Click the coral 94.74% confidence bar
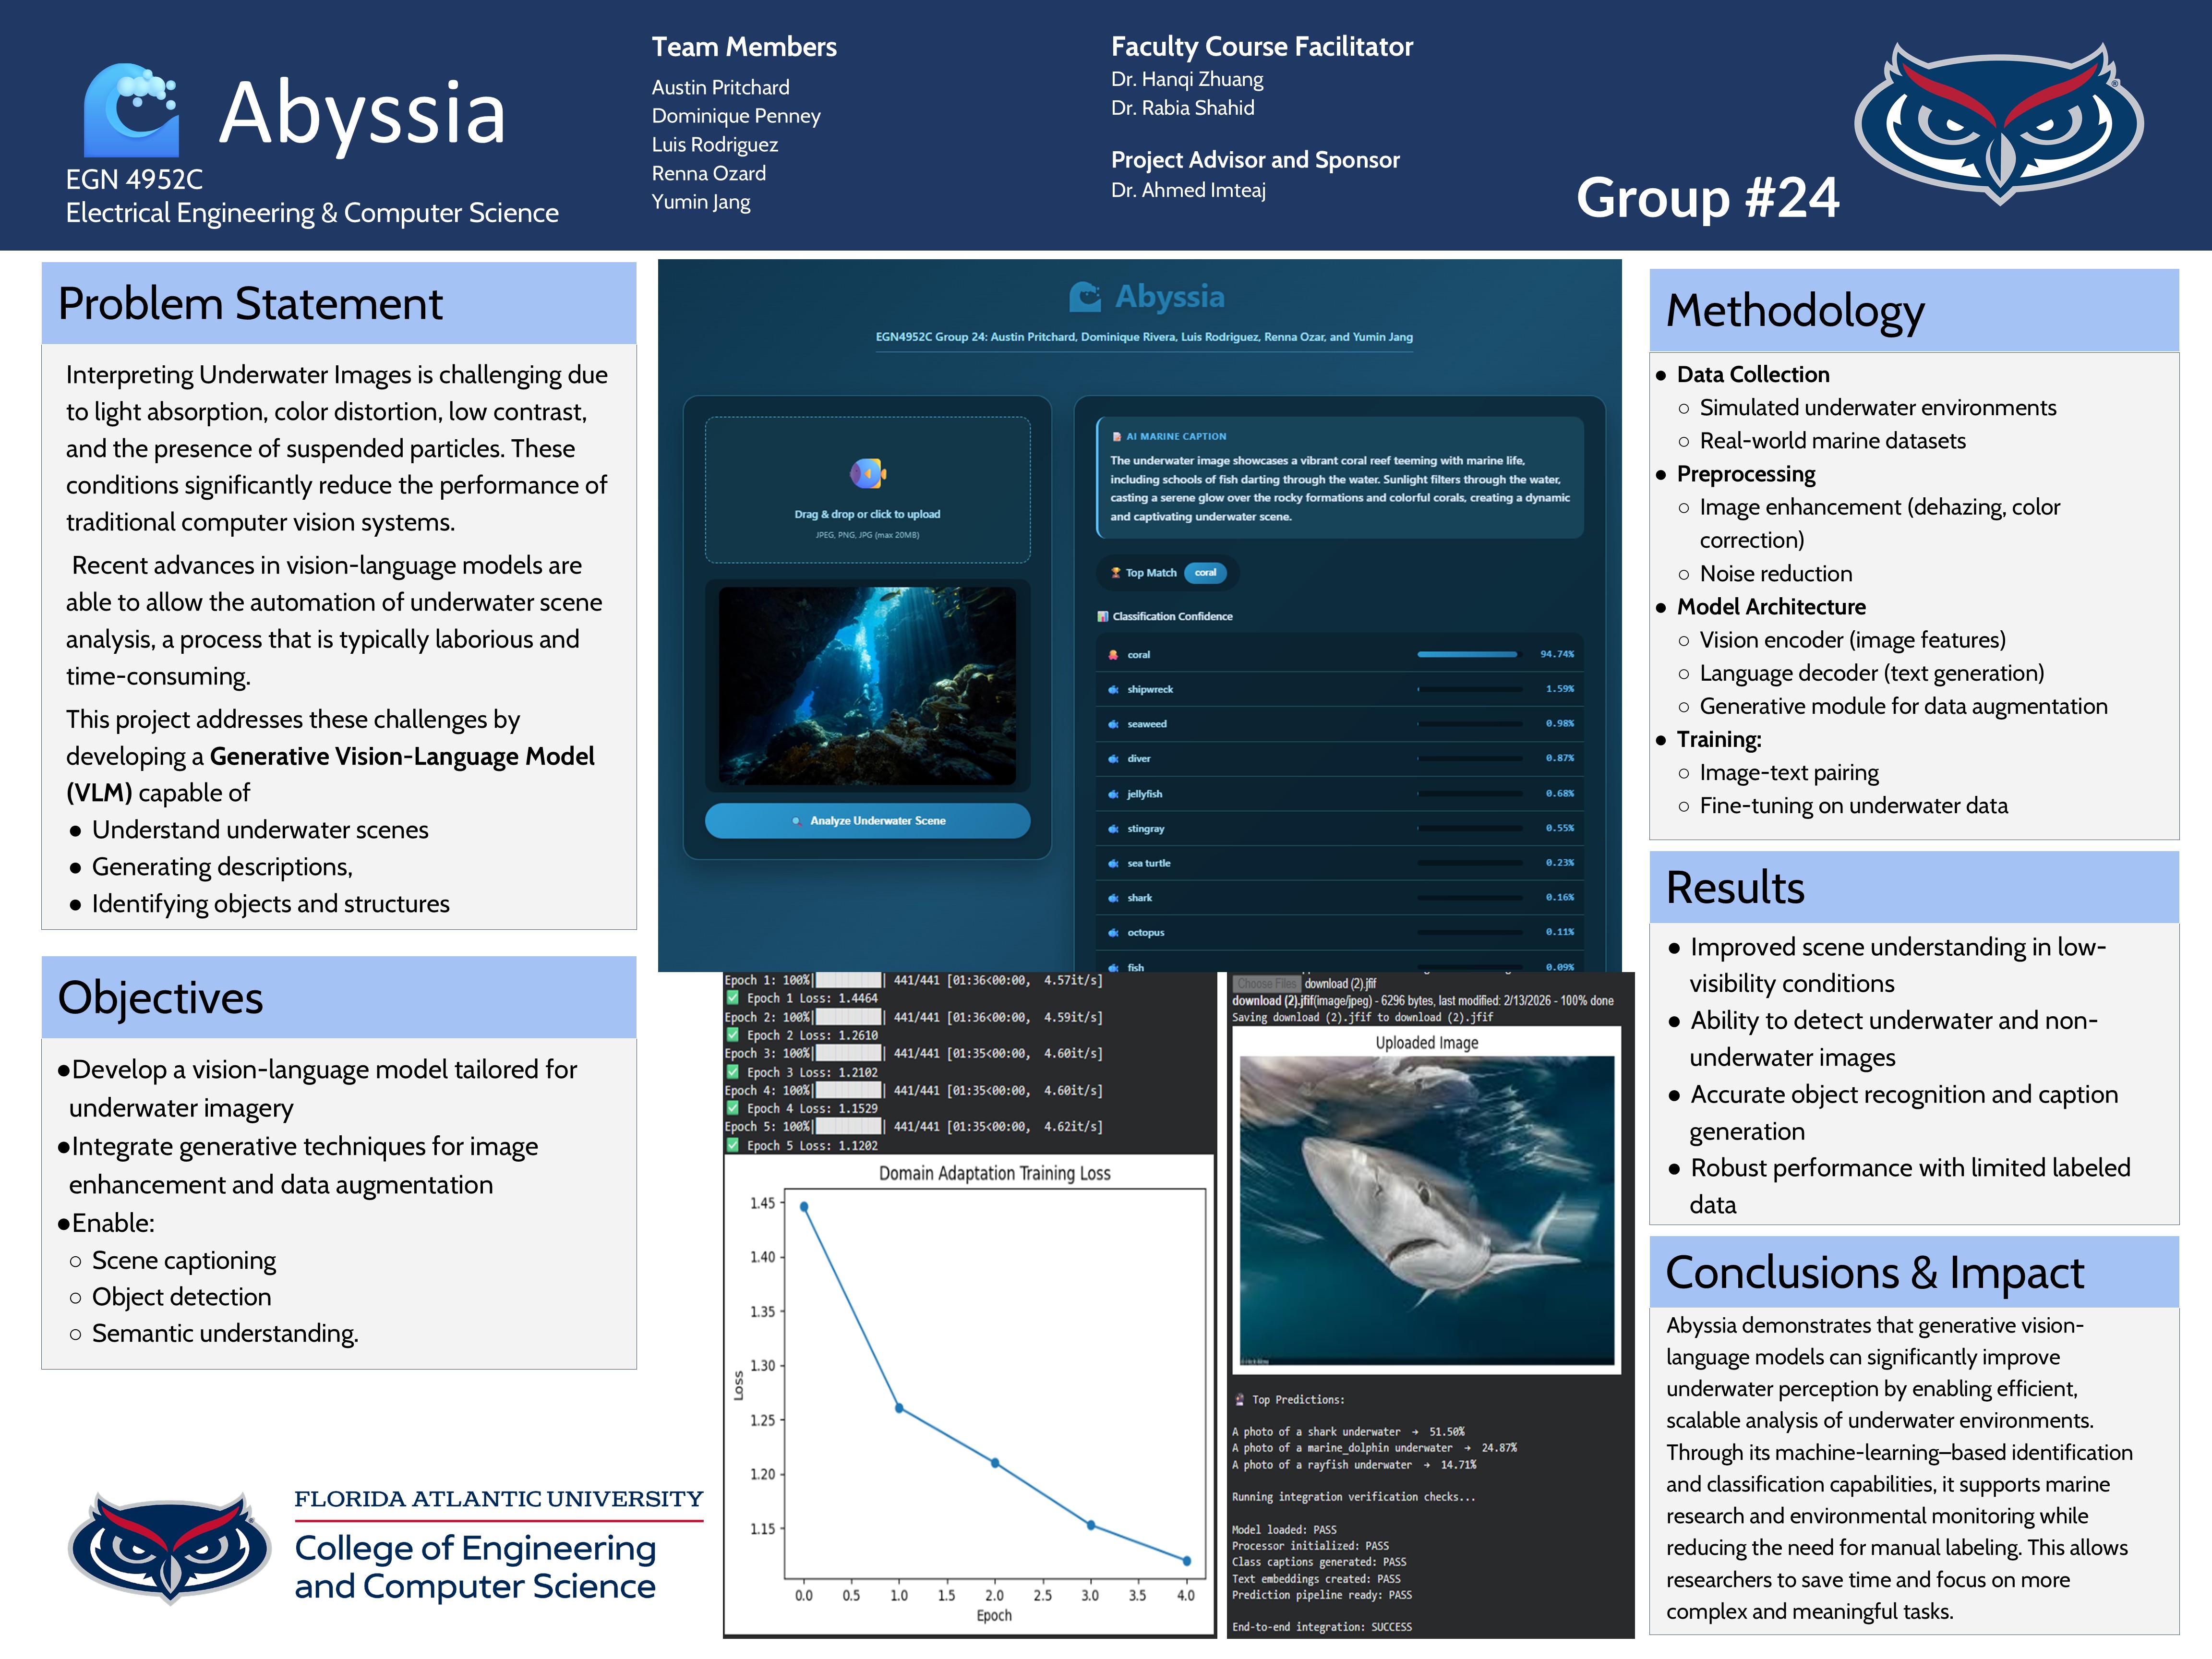The width and height of the screenshot is (2212, 1659). pos(1466,655)
